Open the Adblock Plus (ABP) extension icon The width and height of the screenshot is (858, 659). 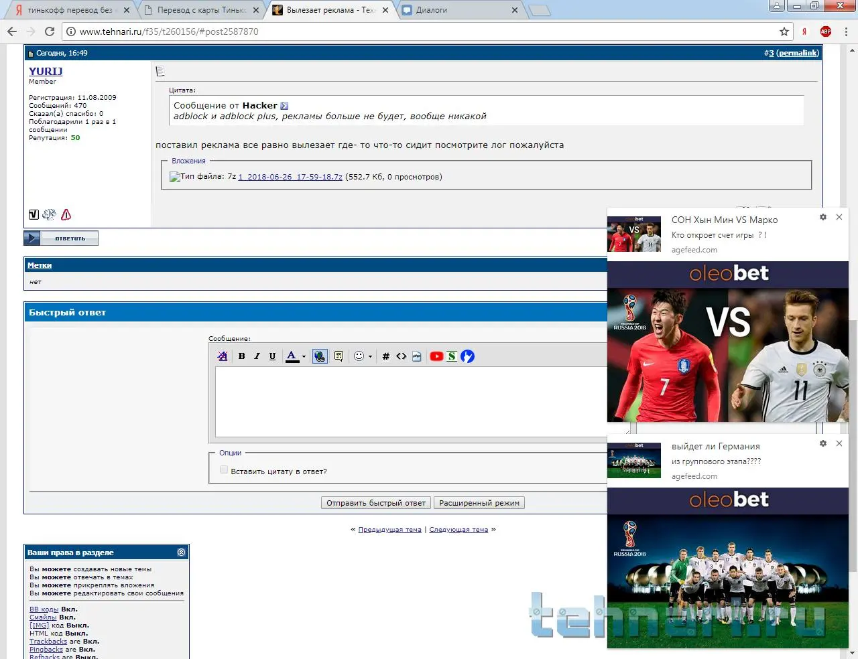pos(826,31)
